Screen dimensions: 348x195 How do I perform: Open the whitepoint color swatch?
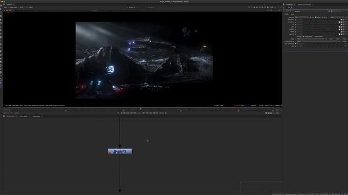pos(339,22)
